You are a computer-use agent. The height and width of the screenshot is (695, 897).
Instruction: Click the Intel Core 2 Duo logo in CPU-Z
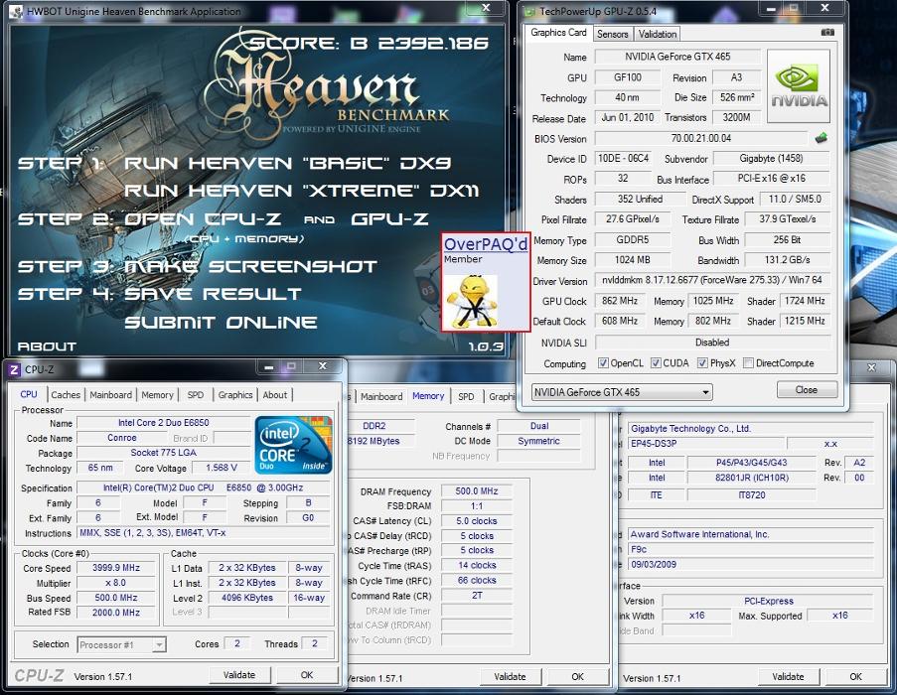(x=293, y=445)
